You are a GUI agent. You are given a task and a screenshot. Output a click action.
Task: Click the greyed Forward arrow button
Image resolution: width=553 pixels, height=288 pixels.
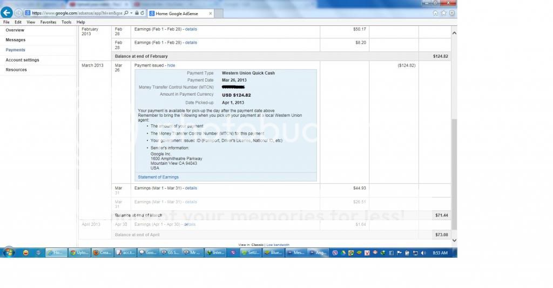point(18,13)
